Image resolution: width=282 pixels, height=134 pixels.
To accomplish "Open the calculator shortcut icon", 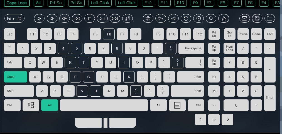I will coord(257,19).
